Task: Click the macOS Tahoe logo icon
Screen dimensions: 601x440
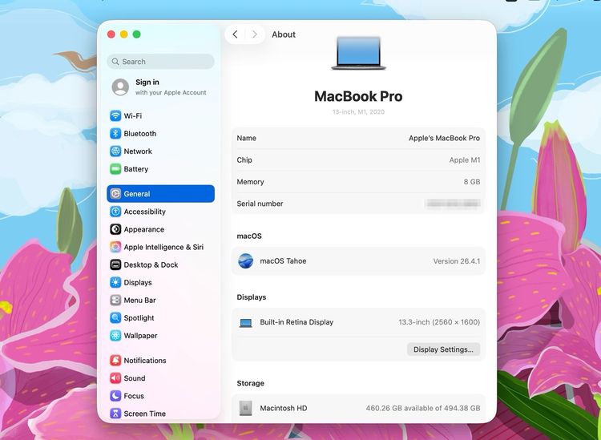Action: [x=245, y=261]
